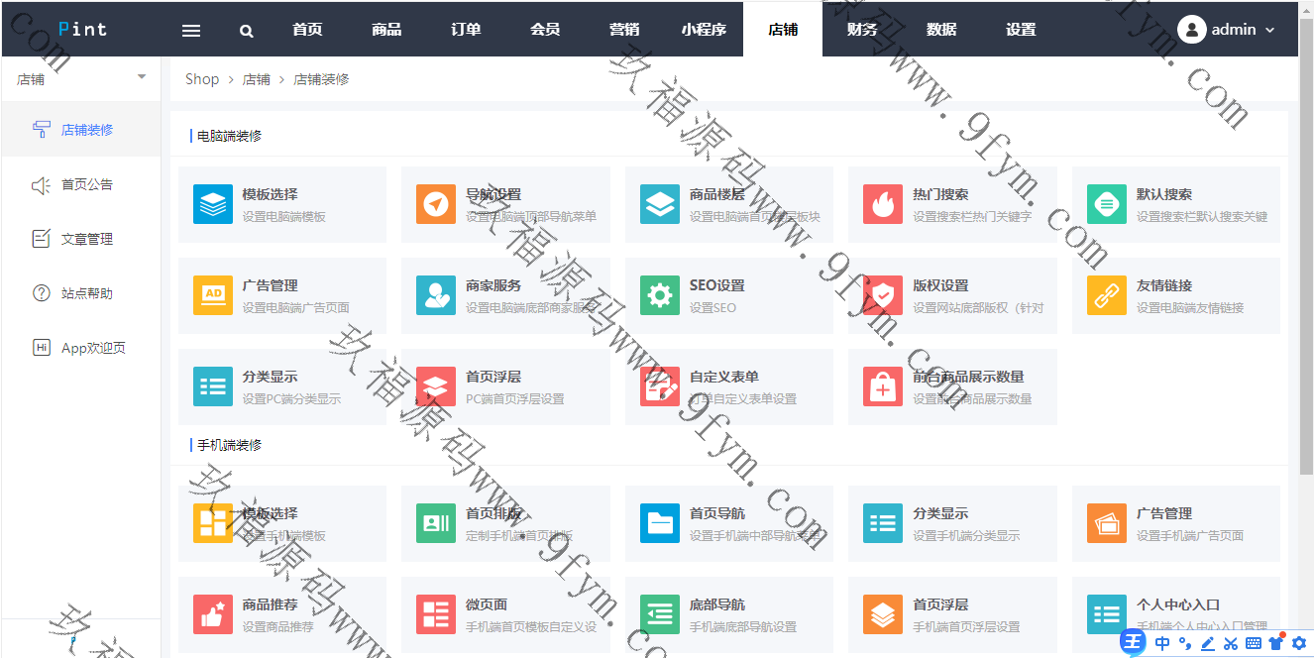Click the 商品推荐 thumbs-up icon

(212, 614)
